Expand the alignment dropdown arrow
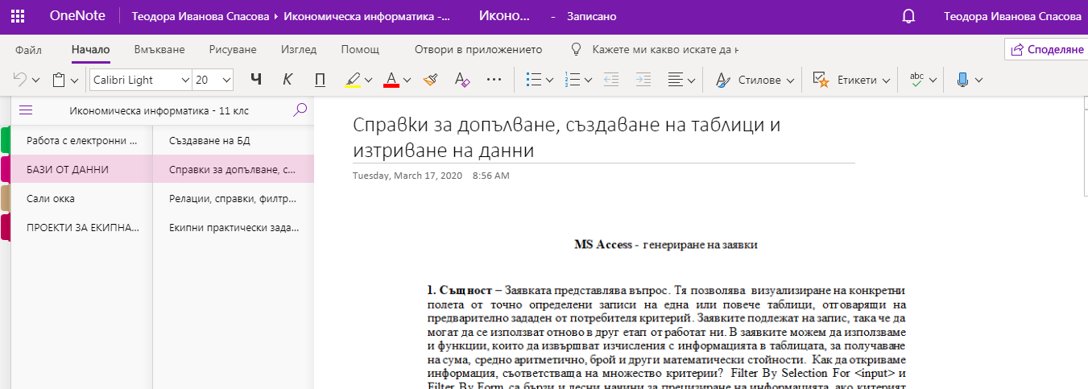The height and width of the screenshot is (389, 1088). pos(692,80)
